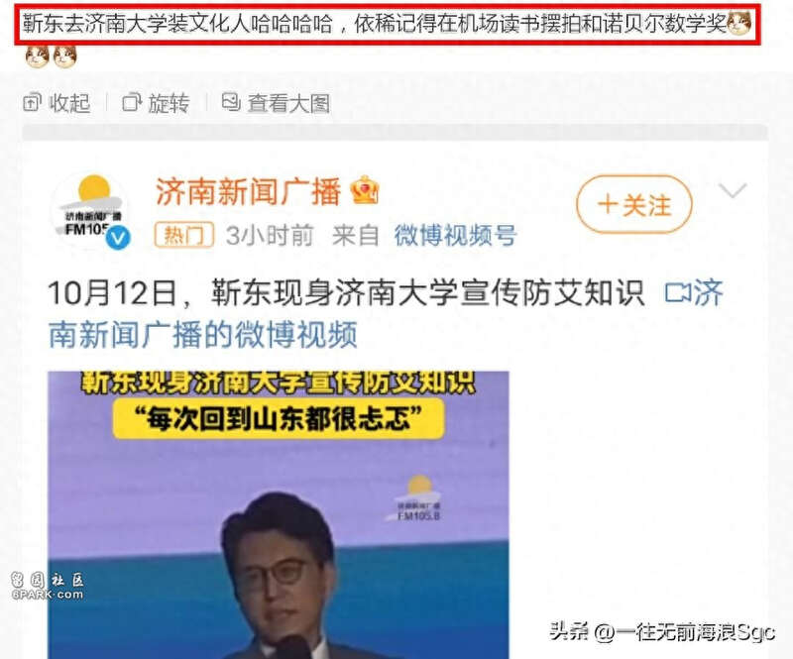Click the yellow video caption banner
Viewport: 793px width, 659px height.
[279, 418]
